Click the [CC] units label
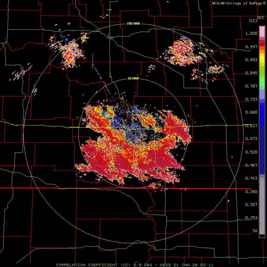 (253, 20)
